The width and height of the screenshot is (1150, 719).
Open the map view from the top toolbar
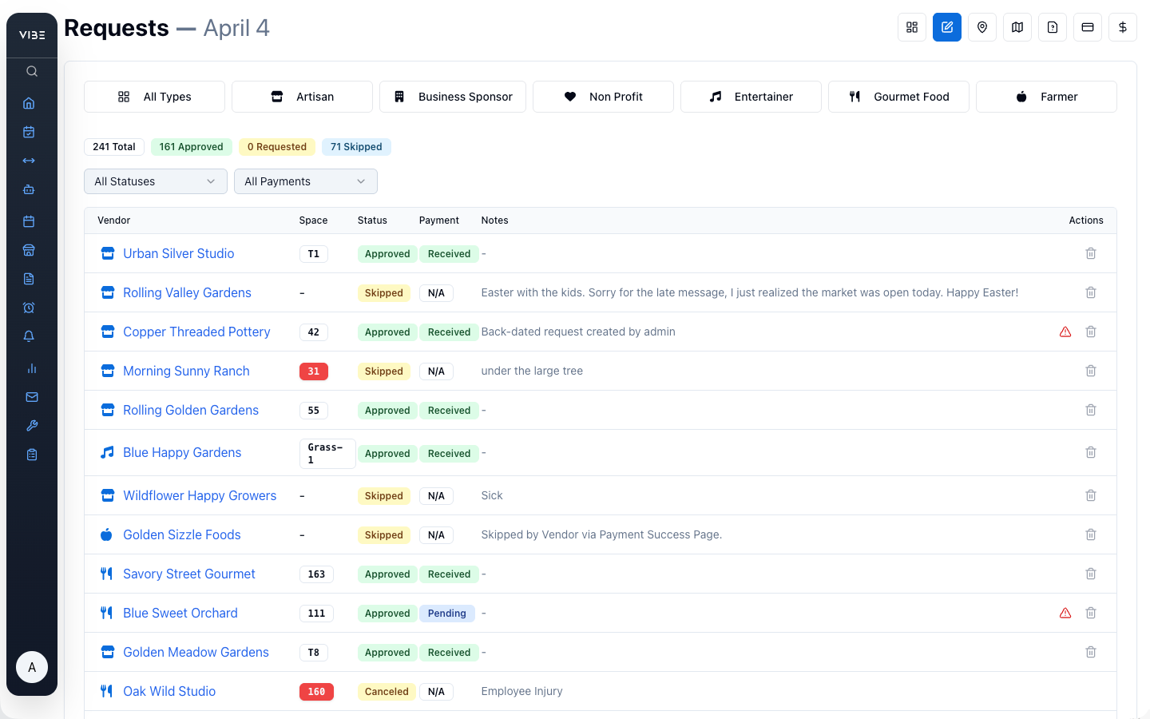click(x=1017, y=26)
